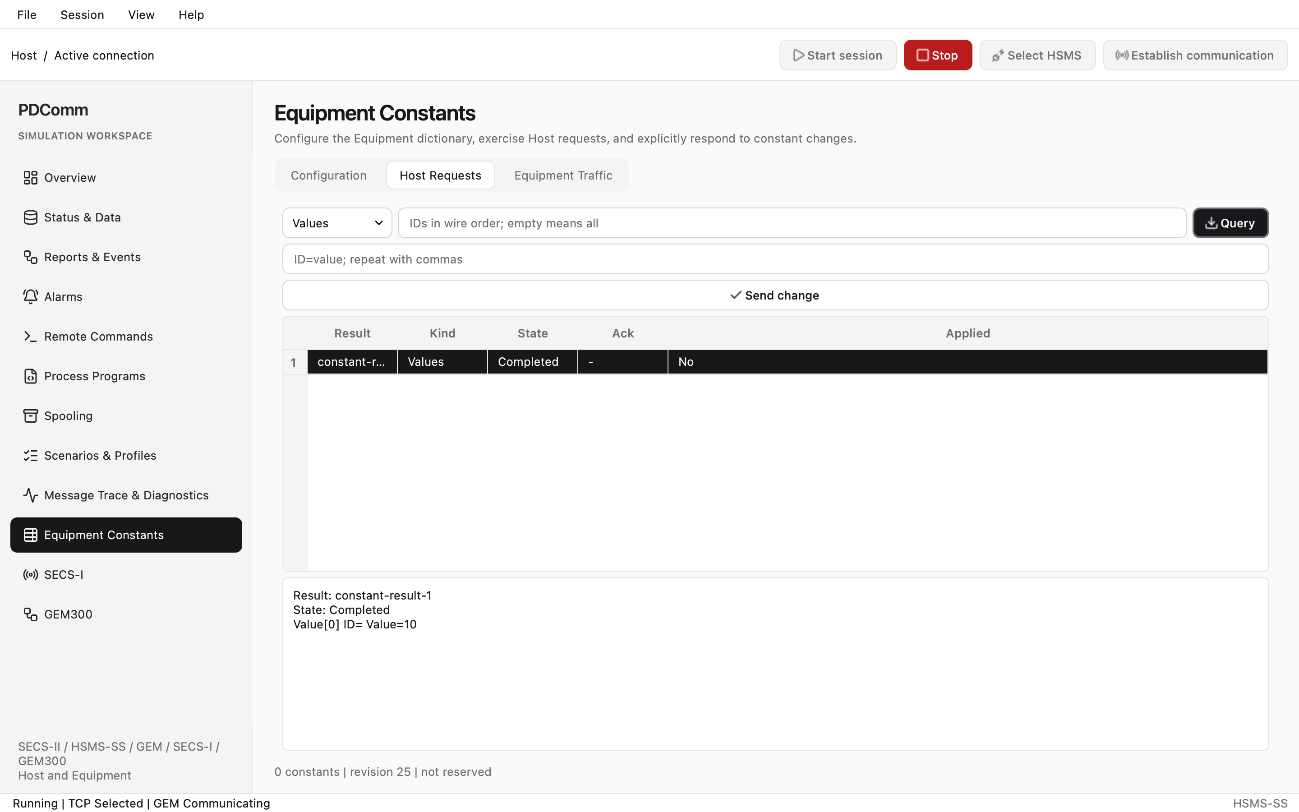Click the Applied column header
Image resolution: width=1299 pixels, height=812 pixels.
[x=968, y=333]
